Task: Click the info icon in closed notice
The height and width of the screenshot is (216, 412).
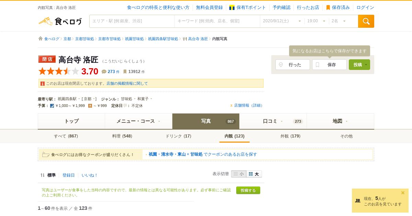Action: click(x=43, y=83)
